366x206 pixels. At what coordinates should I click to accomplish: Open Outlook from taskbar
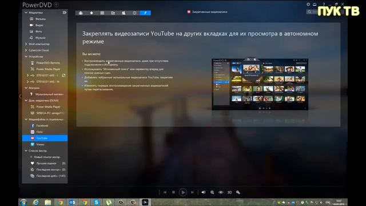72,202
